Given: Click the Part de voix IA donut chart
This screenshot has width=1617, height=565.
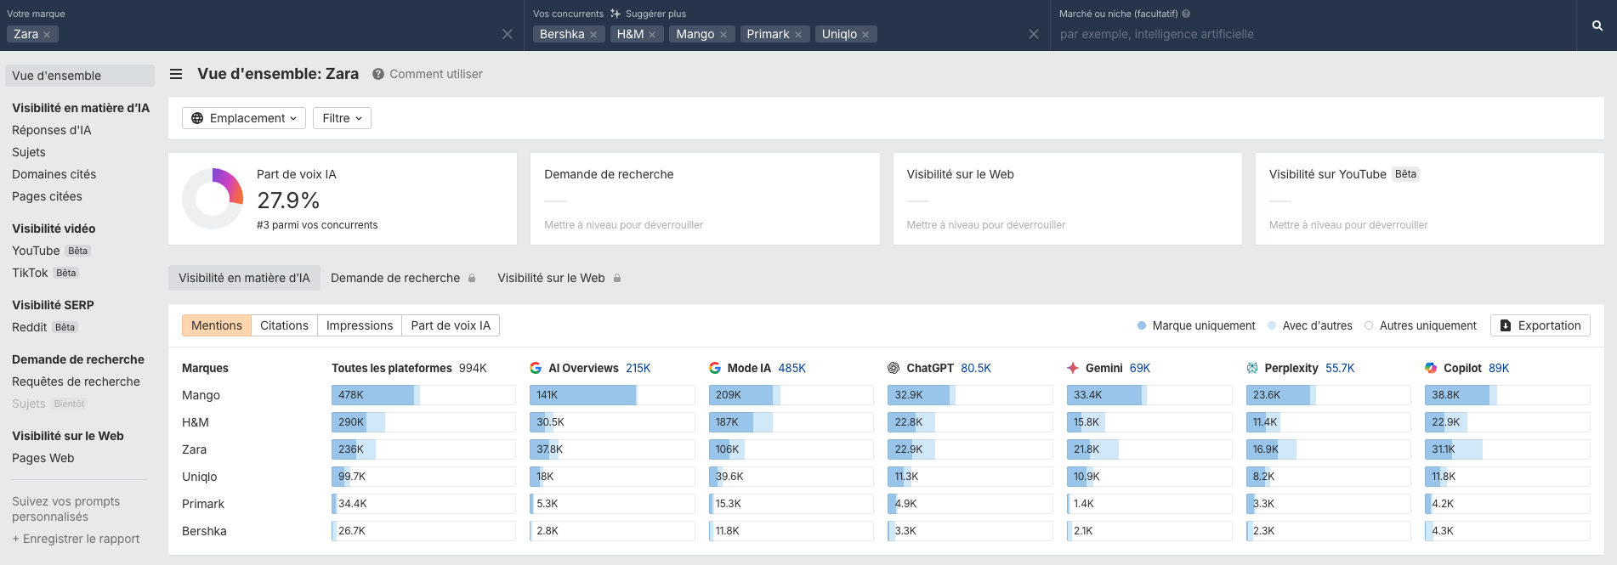Looking at the screenshot, I should point(213,199).
